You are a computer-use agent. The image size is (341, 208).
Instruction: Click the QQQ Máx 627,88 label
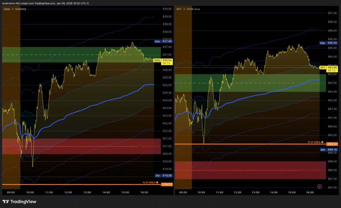[163, 41]
